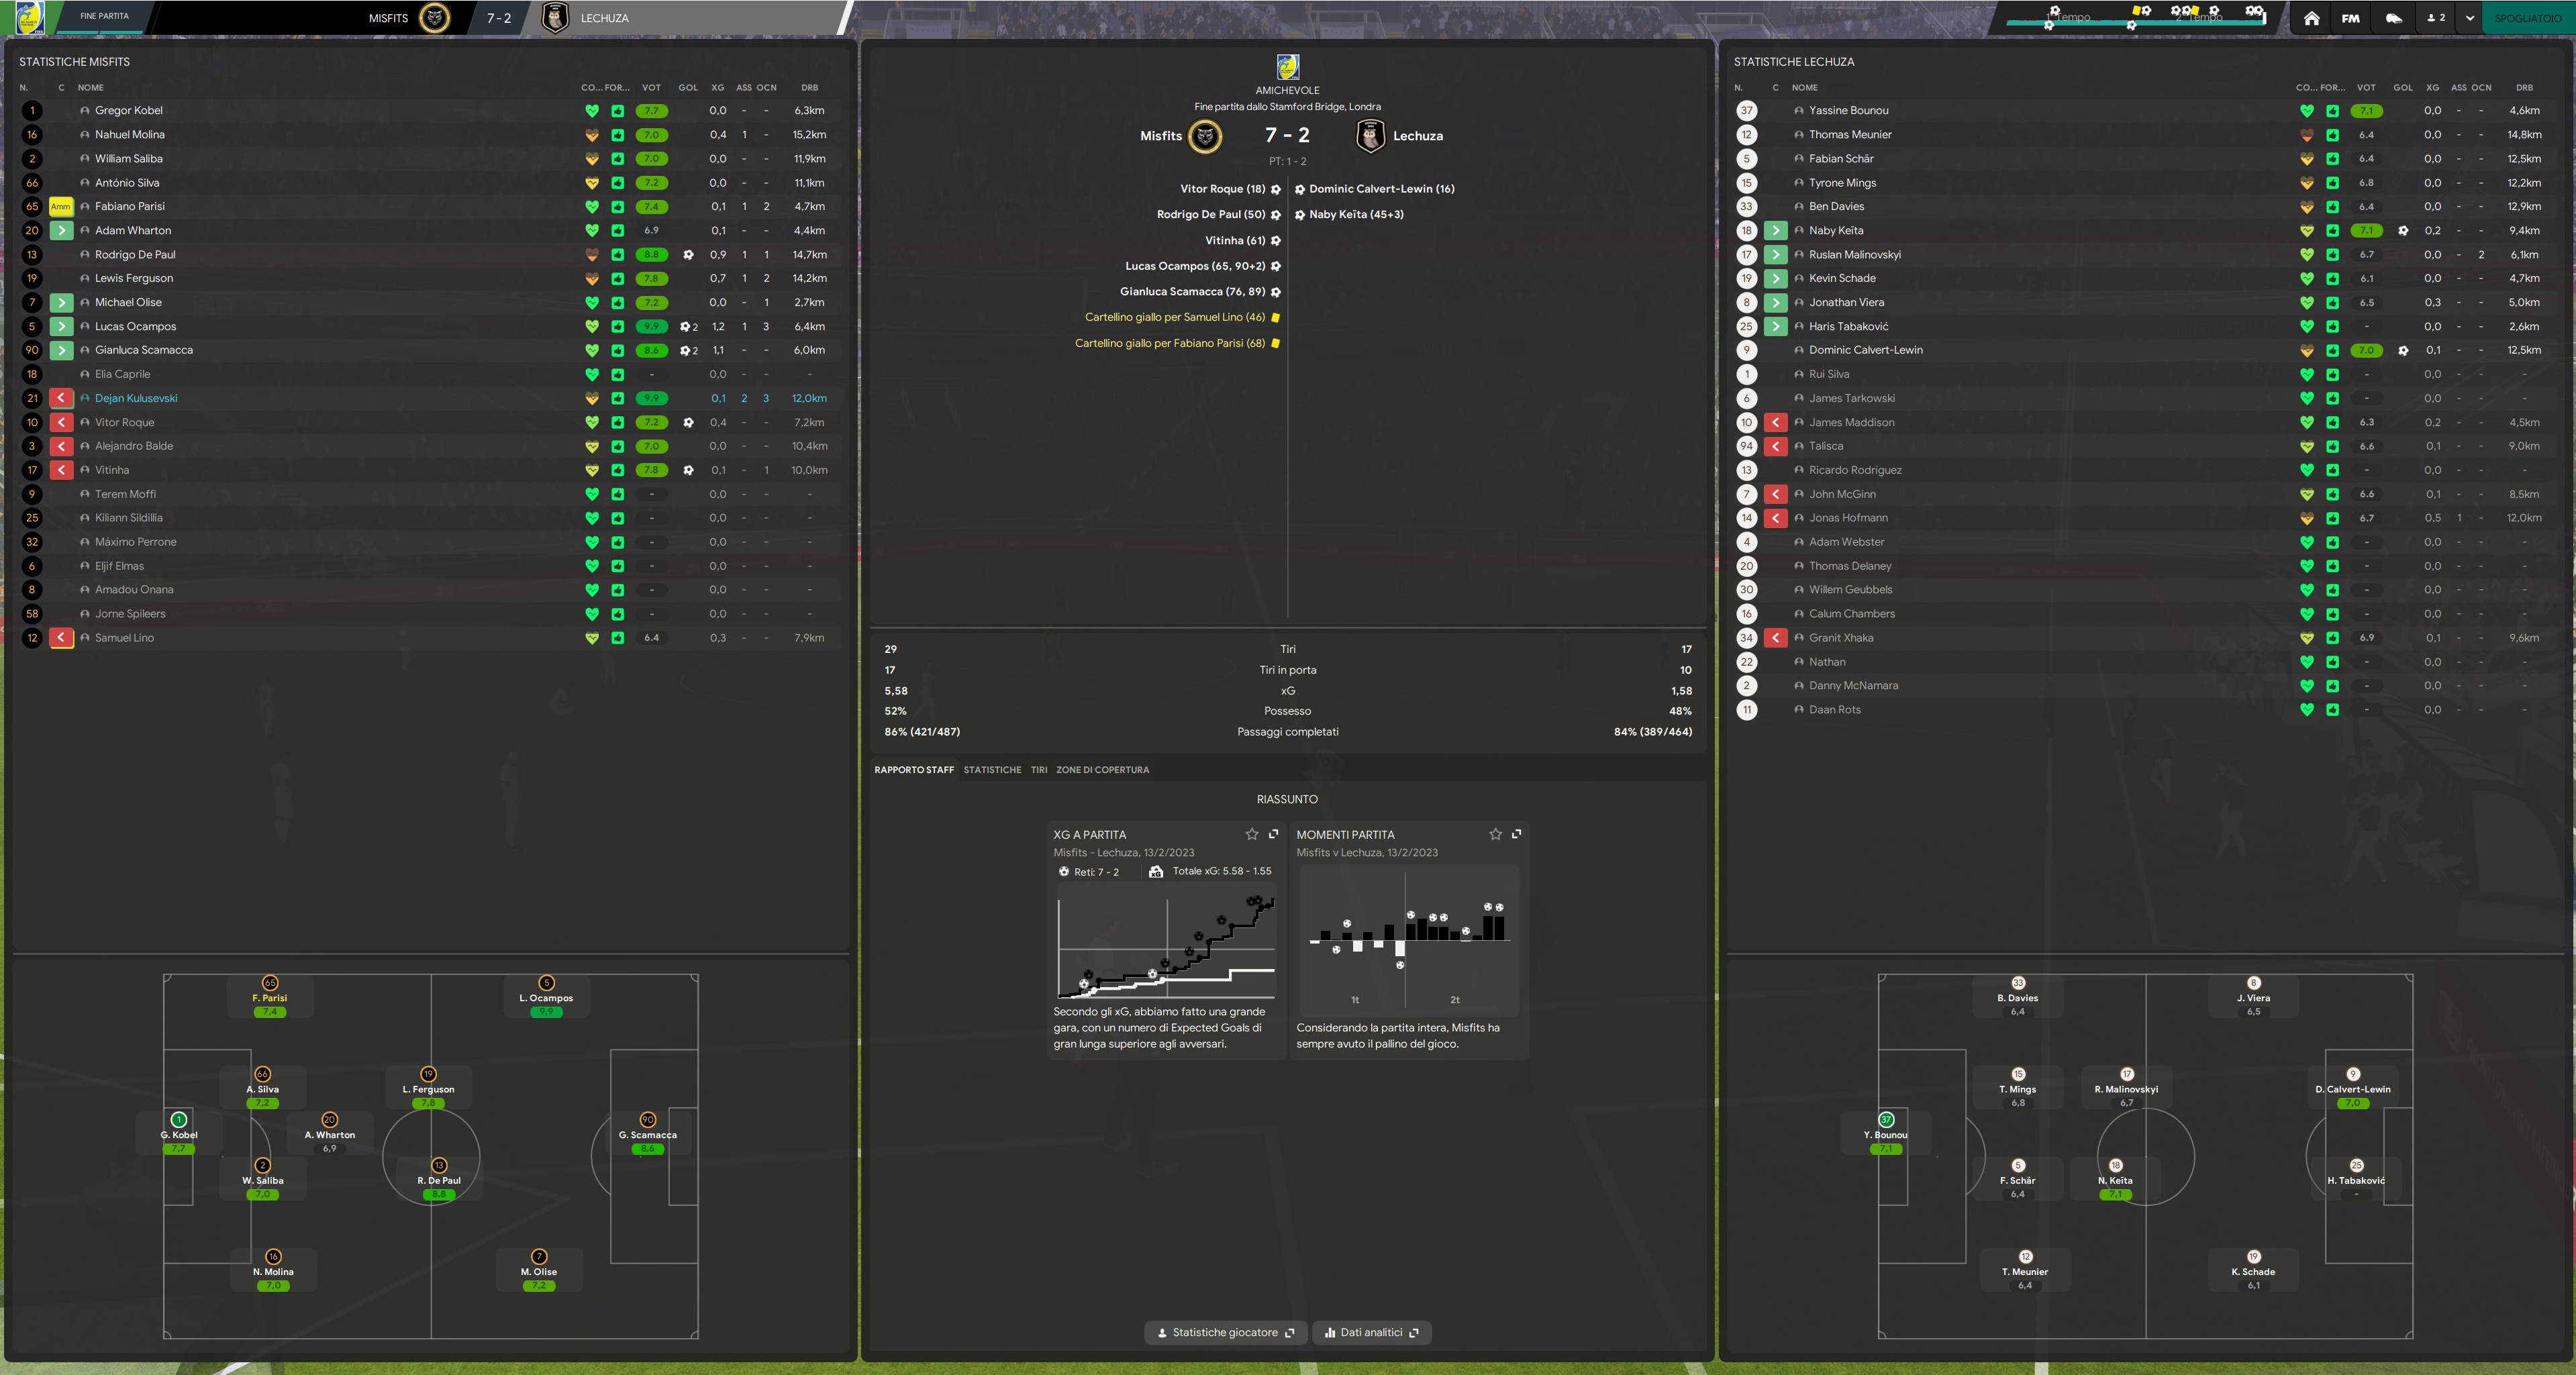Click the home icon in top bar
The image size is (2576, 1375).
point(2311,18)
